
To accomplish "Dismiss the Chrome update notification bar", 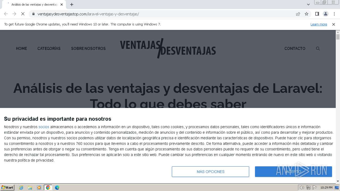I will pos(334,24).
